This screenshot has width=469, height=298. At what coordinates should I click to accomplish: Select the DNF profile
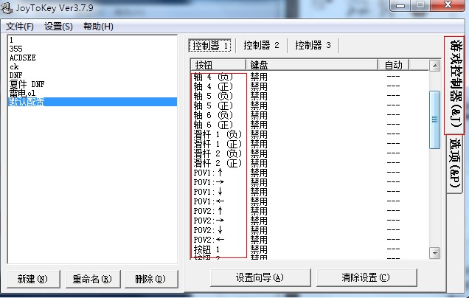92,75
